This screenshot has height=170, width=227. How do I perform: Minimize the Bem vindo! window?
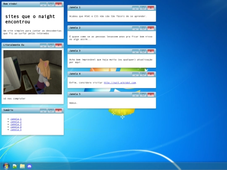[43, 4]
